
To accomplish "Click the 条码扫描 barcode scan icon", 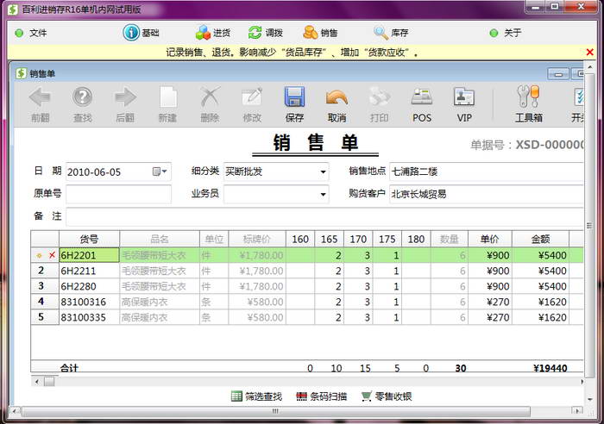I will tap(302, 396).
